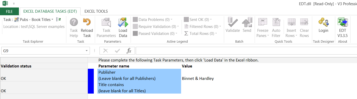Switch to the EXCEL TOOLS tab
357x99 pixels.
click(96, 11)
